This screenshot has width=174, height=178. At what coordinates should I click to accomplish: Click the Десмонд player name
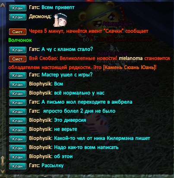tap(40, 16)
